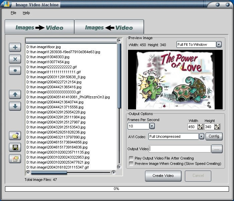234x201 pixels.
Task: Switch to the Video to Images tab
Action: (x=109, y=27)
